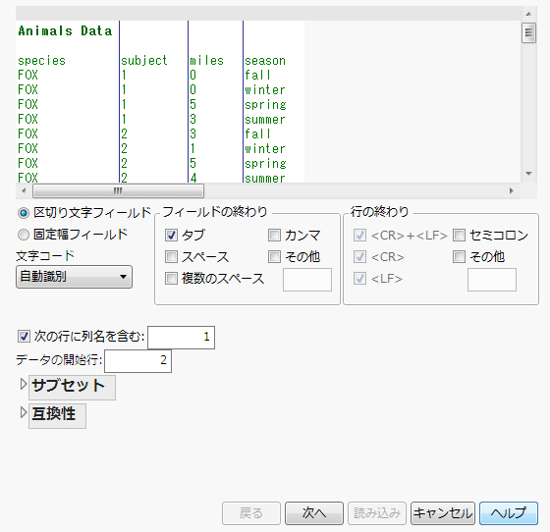Click the preview scroll down arrow
The width and height of the screenshot is (550, 532).
pyautogui.click(x=528, y=173)
